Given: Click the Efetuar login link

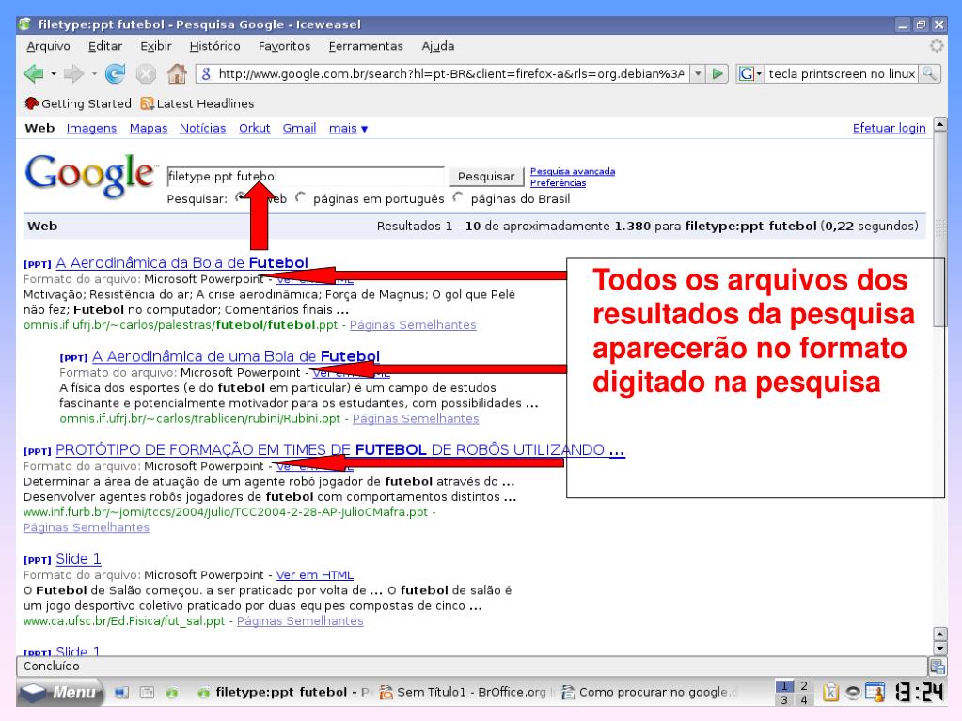Looking at the screenshot, I should point(889,128).
